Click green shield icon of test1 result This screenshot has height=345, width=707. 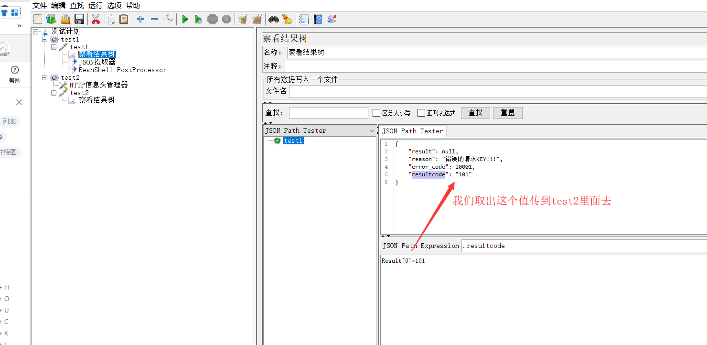pos(277,141)
